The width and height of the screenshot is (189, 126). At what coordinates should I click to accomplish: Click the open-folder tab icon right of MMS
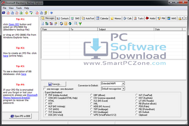tap(180, 18)
